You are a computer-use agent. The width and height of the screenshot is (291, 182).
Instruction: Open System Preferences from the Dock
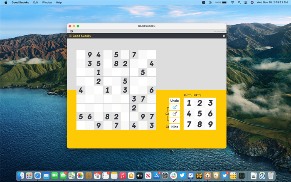[165, 175]
